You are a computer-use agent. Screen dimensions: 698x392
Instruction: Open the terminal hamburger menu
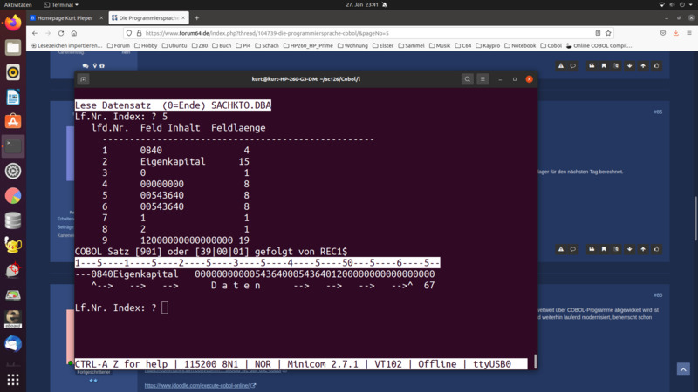pos(482,79)
